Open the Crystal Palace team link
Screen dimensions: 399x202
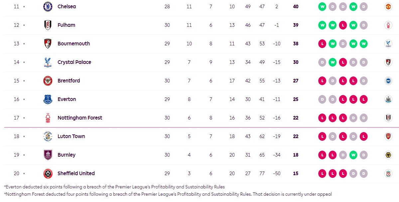click(74, 62)
